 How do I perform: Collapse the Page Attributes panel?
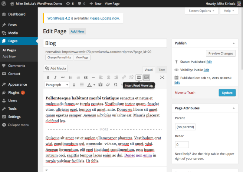pyautogui.click(x=234, y=108)
